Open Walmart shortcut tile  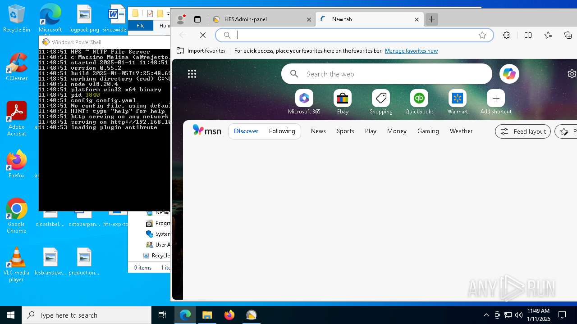tap(458, 102)
